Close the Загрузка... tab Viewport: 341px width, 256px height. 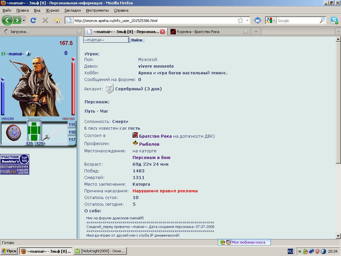(79, 32)
